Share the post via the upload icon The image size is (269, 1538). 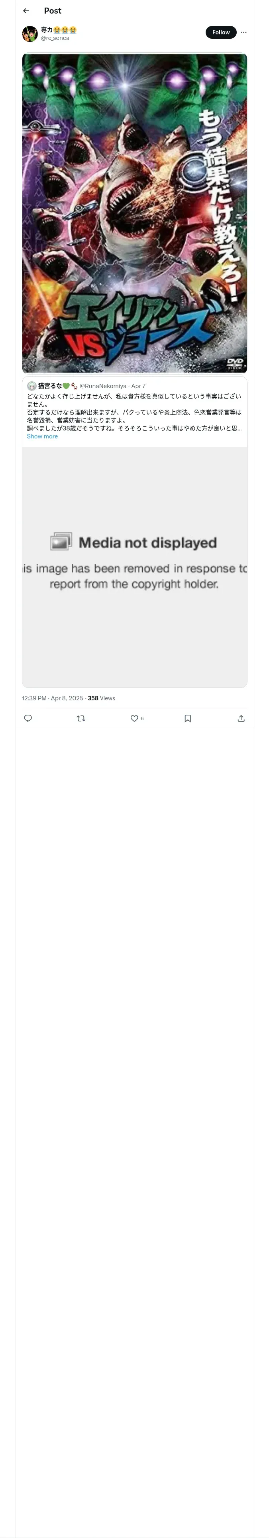pyautogui.click(x=241, y=718)
